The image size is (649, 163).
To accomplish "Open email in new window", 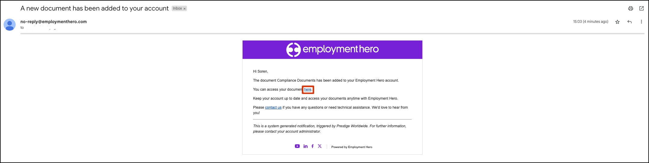I will (641, 8).
